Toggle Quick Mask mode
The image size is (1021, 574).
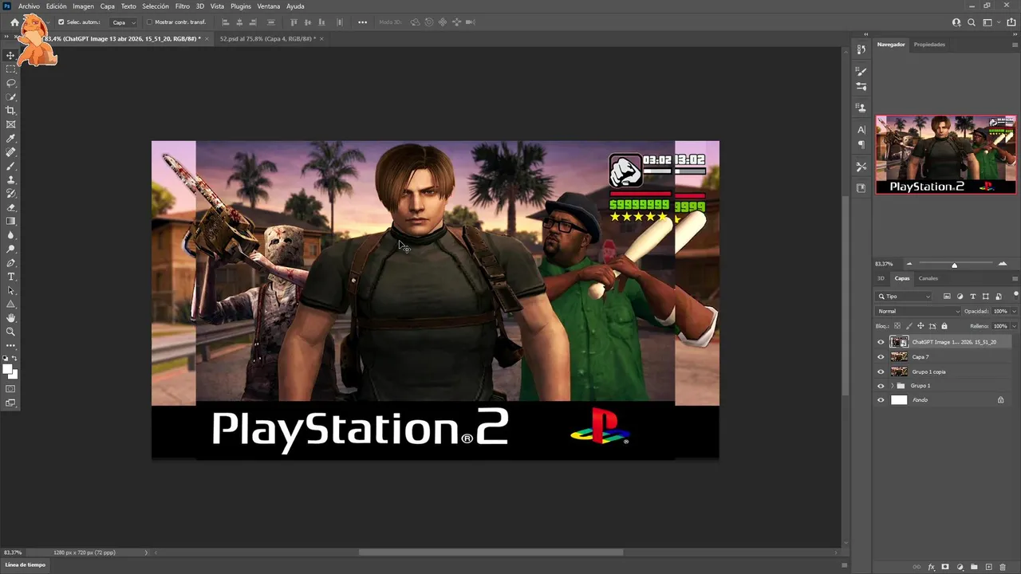(10, 389)
